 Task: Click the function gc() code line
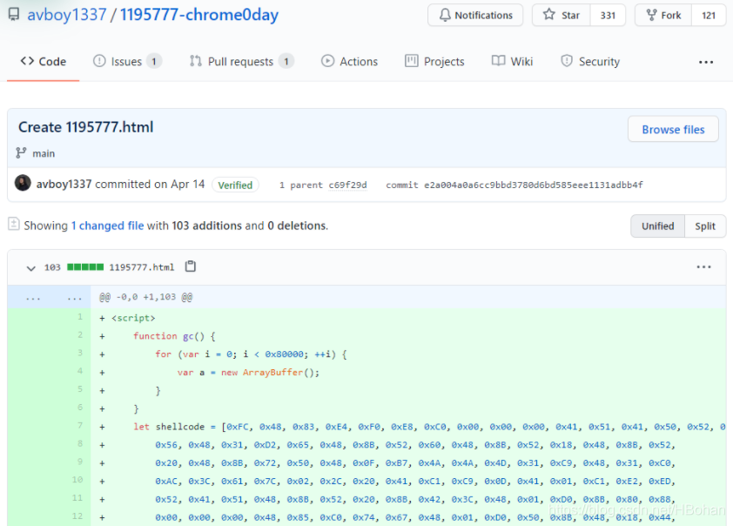(174, 336)
